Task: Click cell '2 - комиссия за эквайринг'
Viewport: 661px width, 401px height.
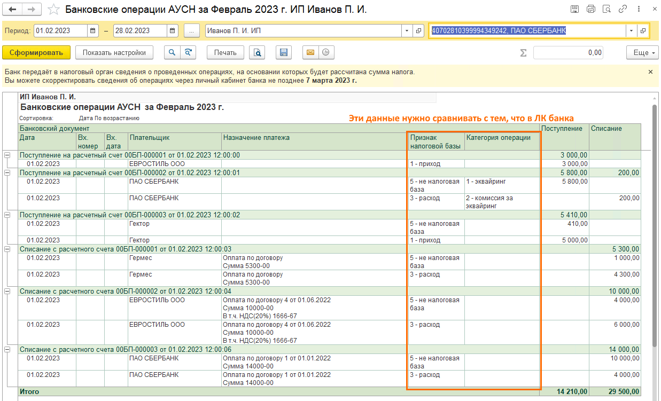Action: pyautogui.click(x=502, y=202)
